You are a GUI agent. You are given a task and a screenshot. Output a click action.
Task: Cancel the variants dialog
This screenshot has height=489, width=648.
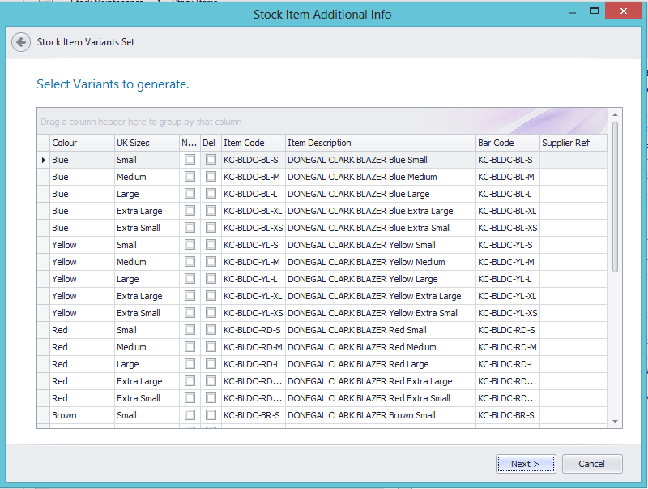pyautogui.click(x=592, y=464)
